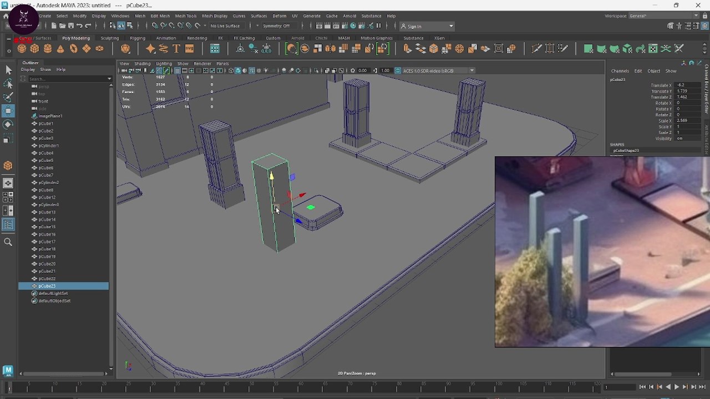Open the Deform menu
This screenshot has height=399, width=710.
(280, 16)
